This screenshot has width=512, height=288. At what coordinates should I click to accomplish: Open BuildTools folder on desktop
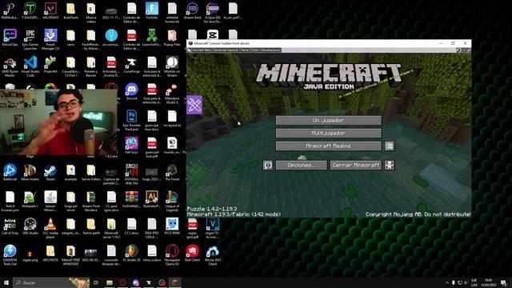point(70,10)
